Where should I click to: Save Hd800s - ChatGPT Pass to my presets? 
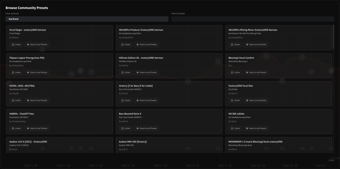point(37,128)
